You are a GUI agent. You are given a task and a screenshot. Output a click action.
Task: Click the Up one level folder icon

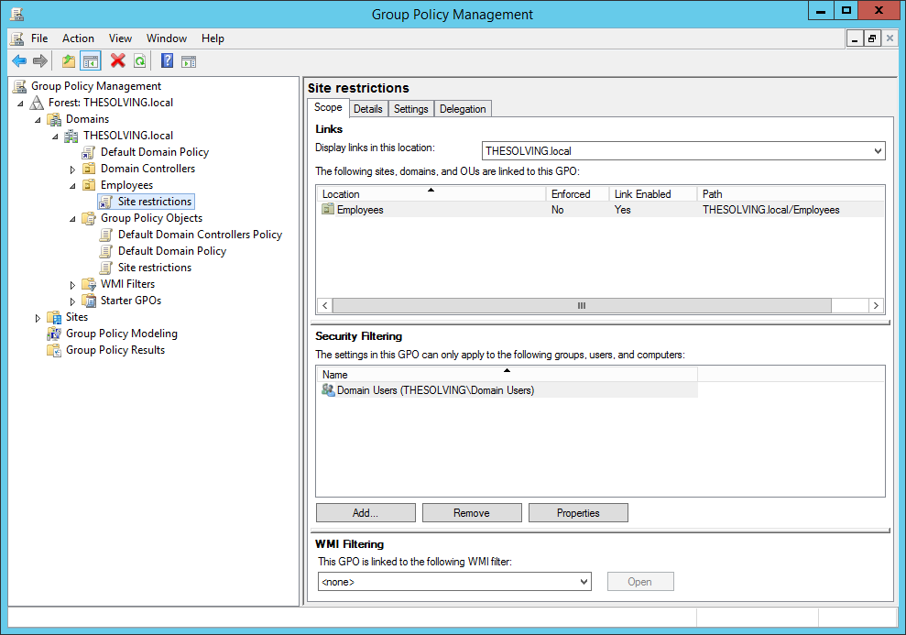(69, 60)
